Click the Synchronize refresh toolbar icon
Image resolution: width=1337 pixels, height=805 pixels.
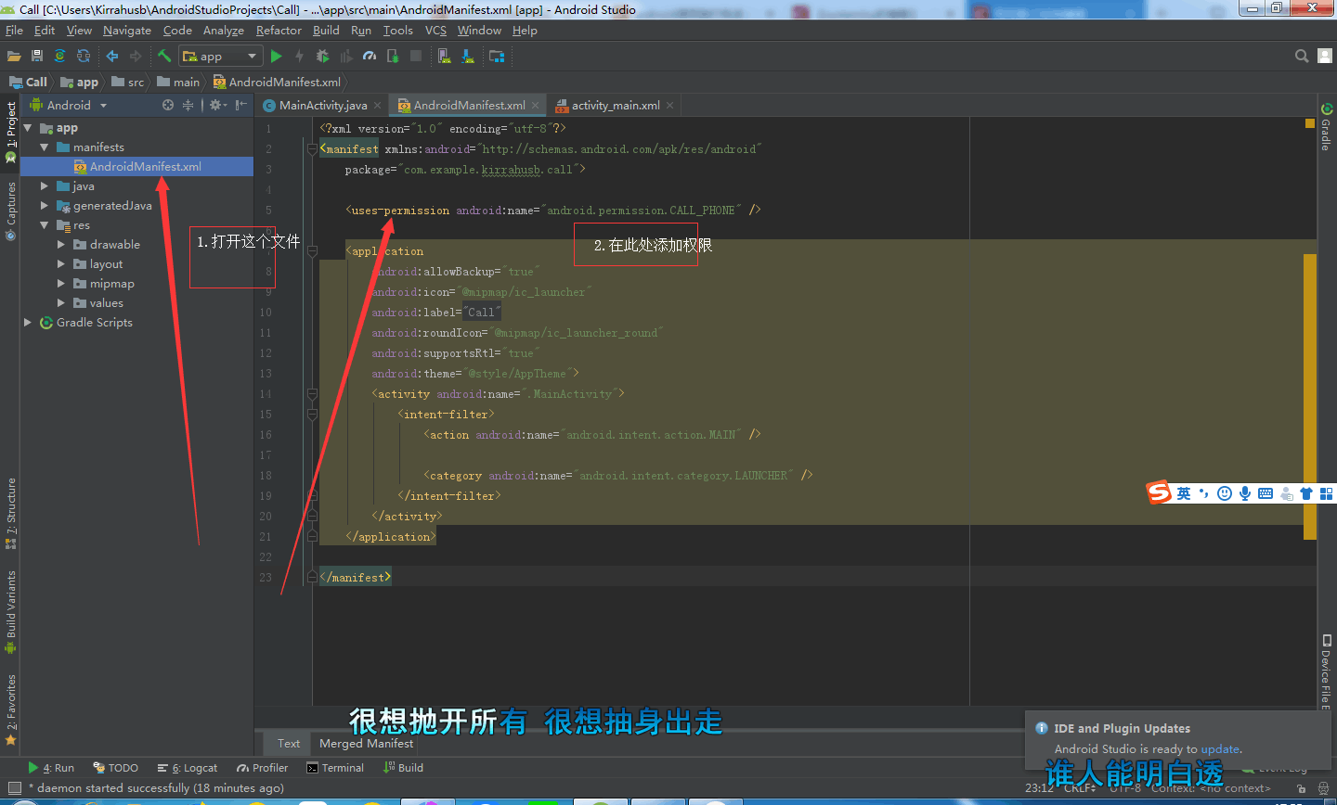point(84,57)
